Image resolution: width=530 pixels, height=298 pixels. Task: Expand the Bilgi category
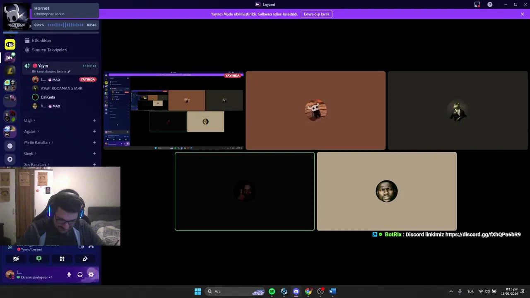click(30, 120)
